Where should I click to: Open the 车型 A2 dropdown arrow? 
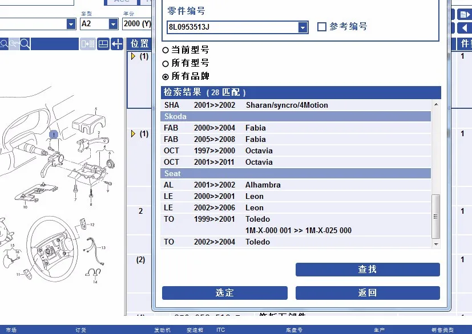tap(113, 24)
